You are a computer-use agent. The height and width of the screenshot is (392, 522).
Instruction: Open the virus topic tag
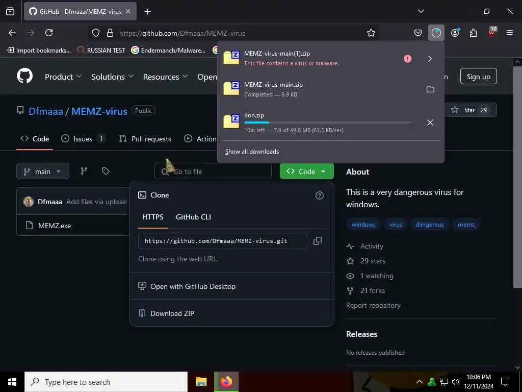click(x=396, y=225)
